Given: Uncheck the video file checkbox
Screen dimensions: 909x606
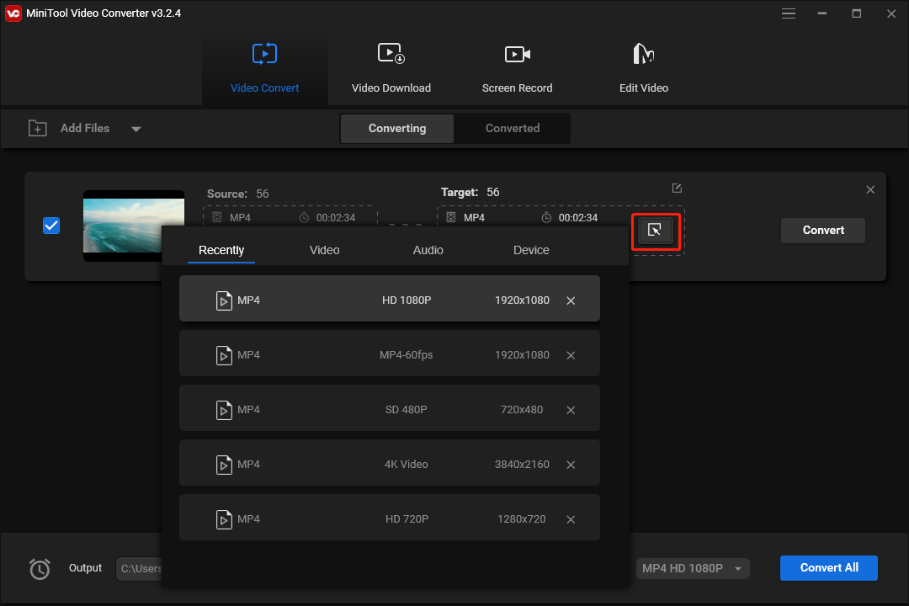Looking at the screenshot, I should tap(51, 226).
